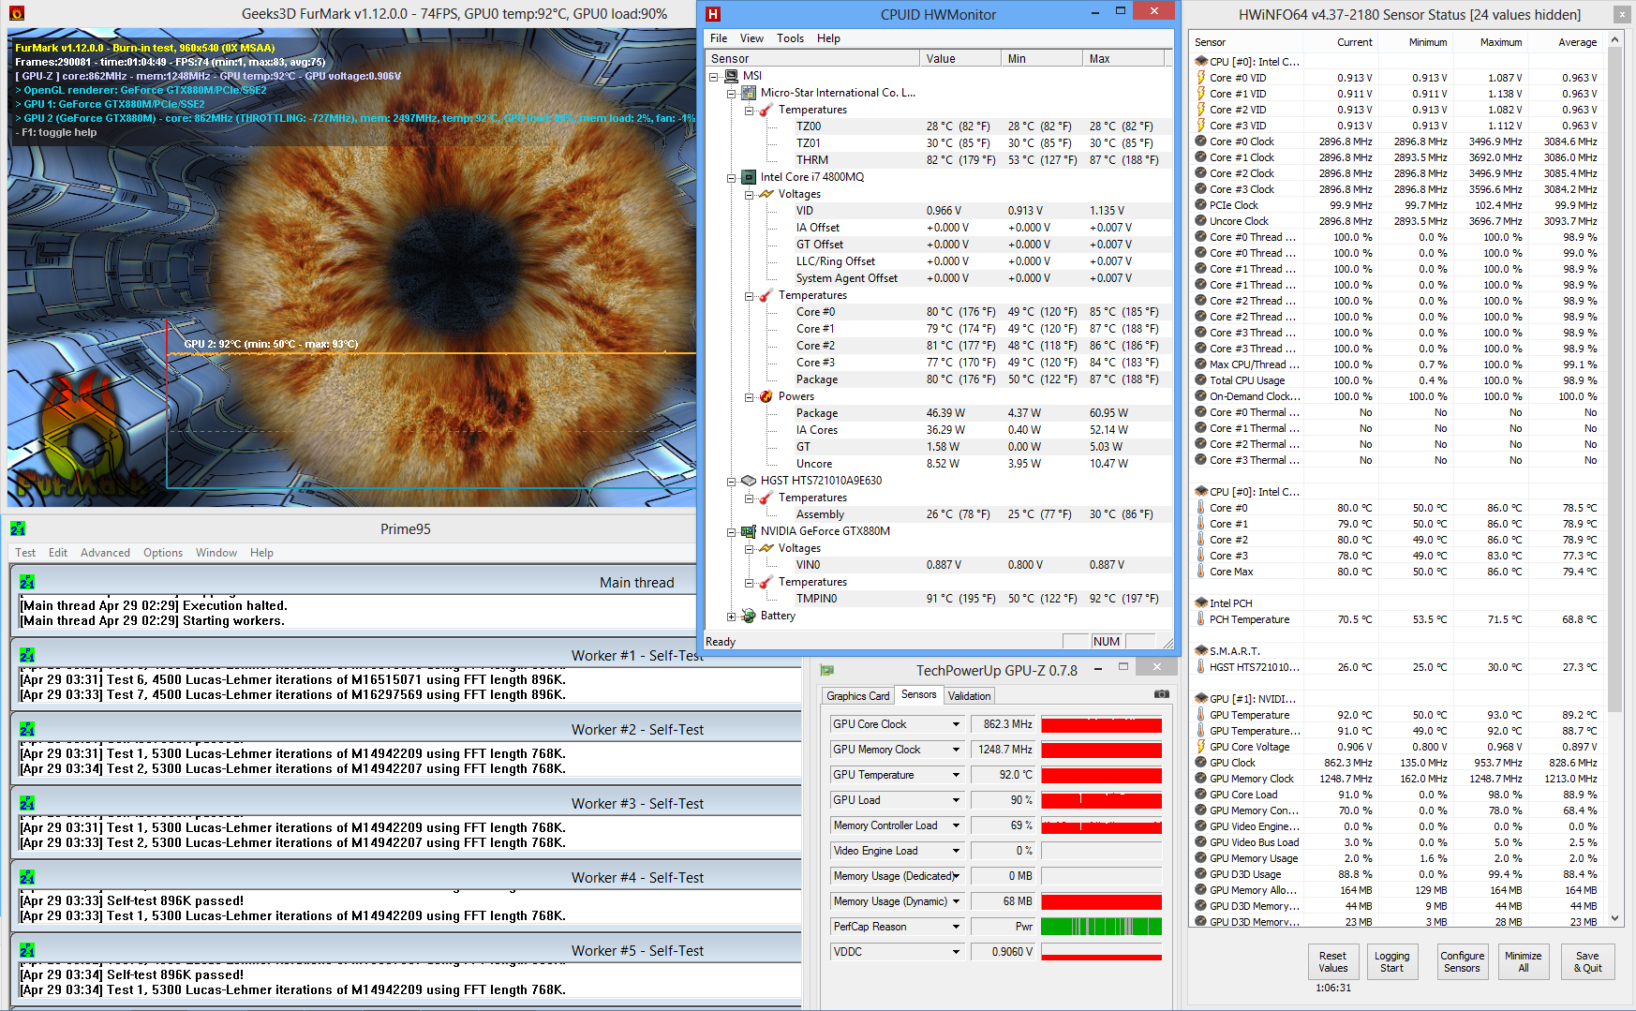Click the HWMonitor red H title icon
This screenshot has height=1011, width=1636.
pyautogui.click(x=713, y=14)
